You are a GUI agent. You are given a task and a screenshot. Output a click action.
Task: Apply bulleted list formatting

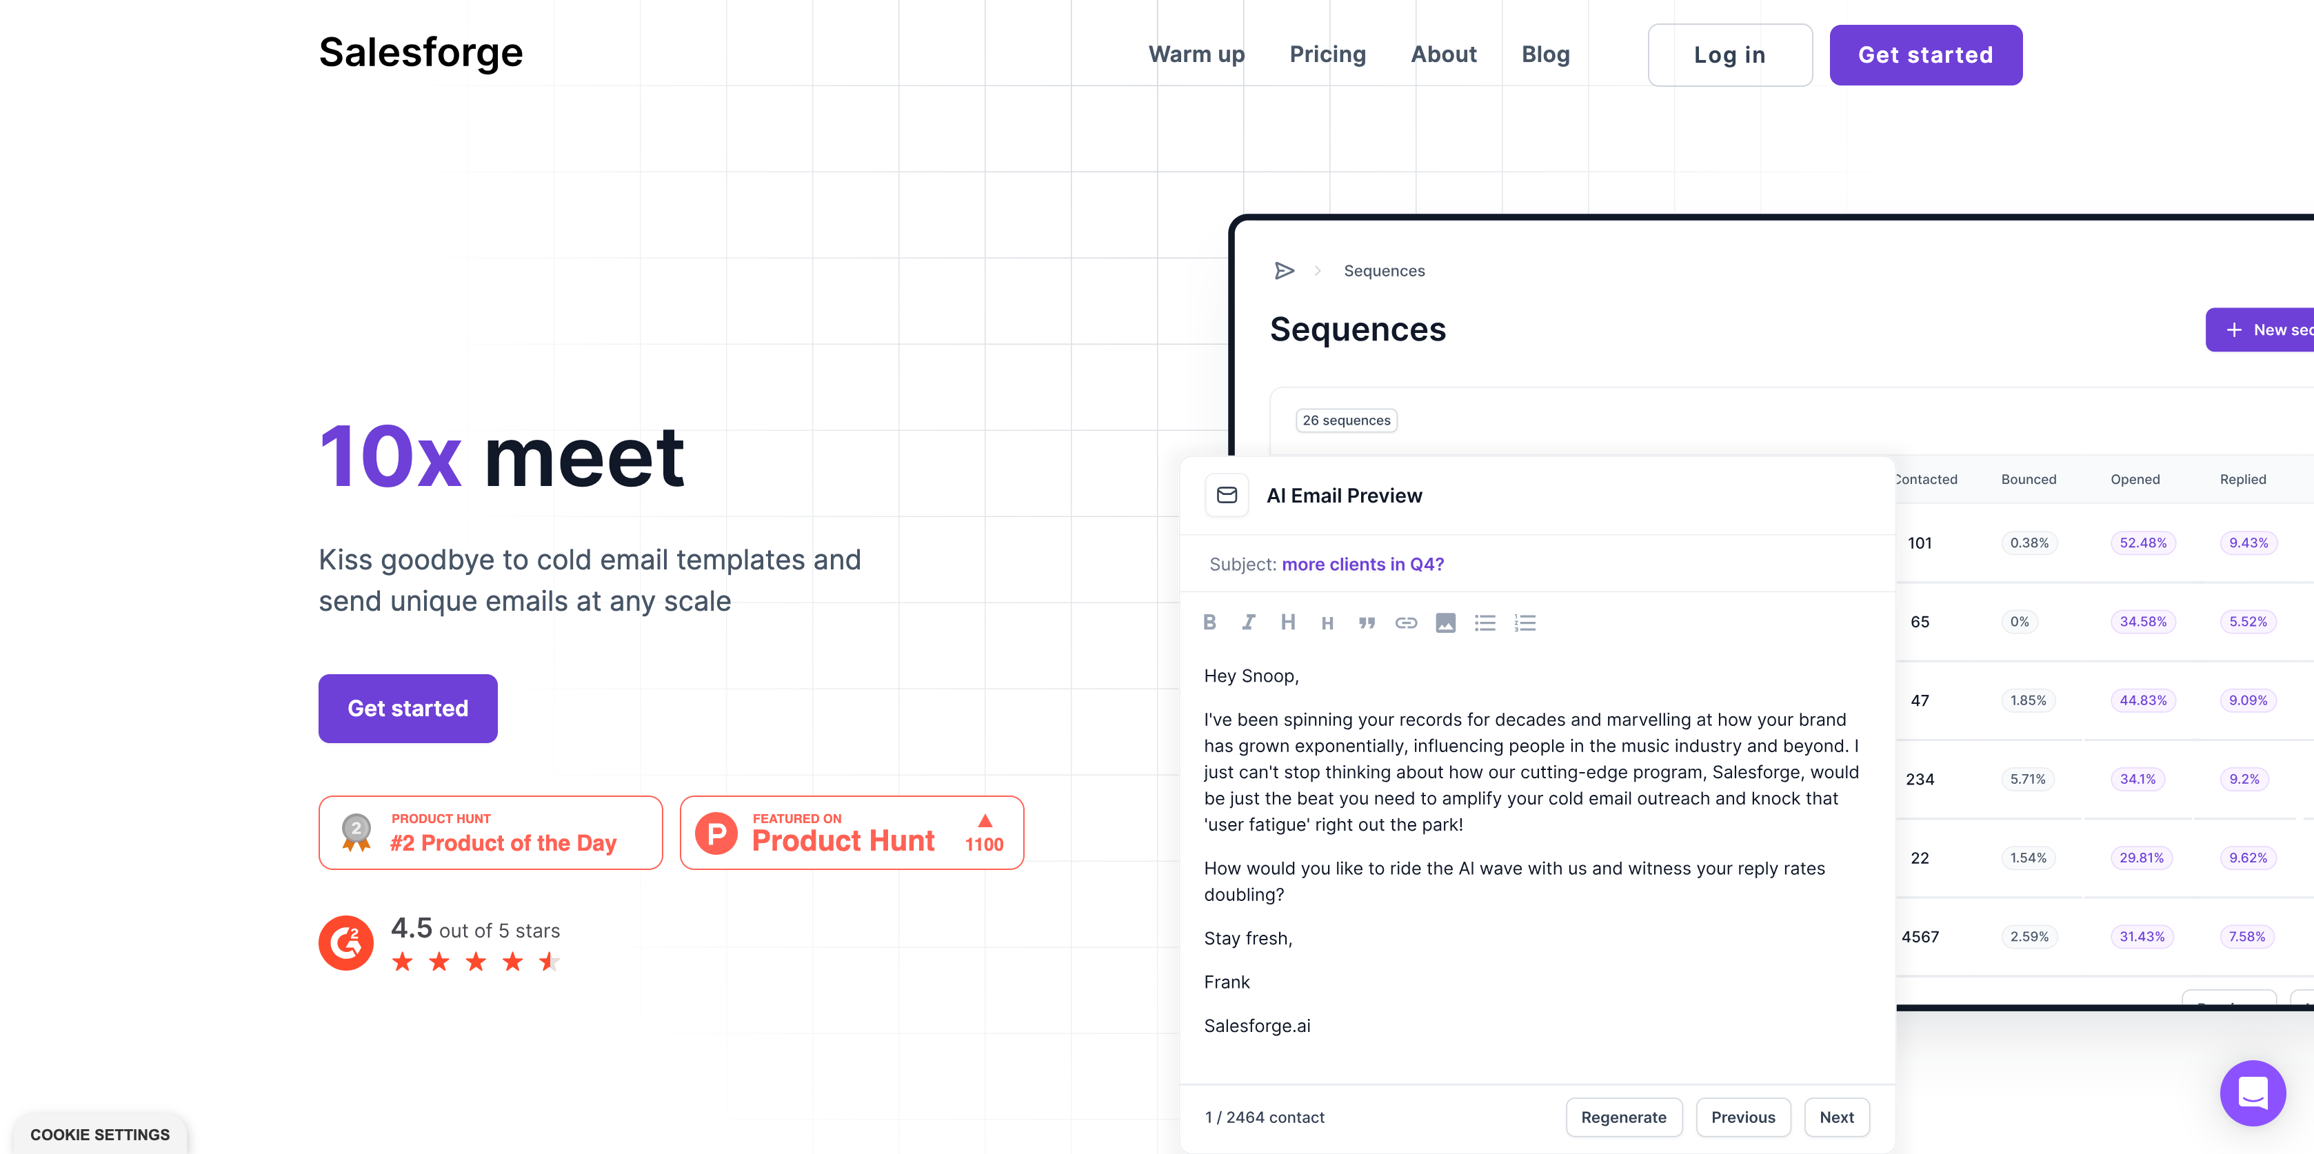click(1485, 622)
